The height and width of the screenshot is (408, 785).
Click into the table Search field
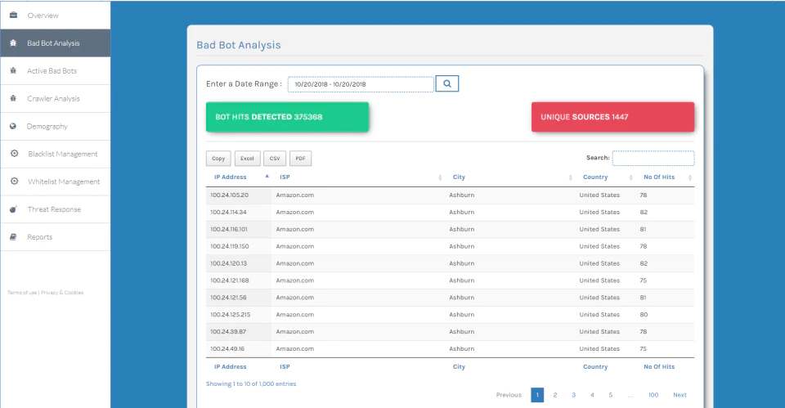653,158
